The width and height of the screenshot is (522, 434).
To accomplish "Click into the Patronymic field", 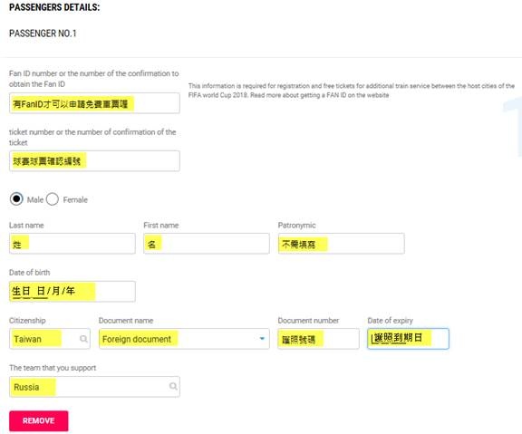I will tap(342, 244).
